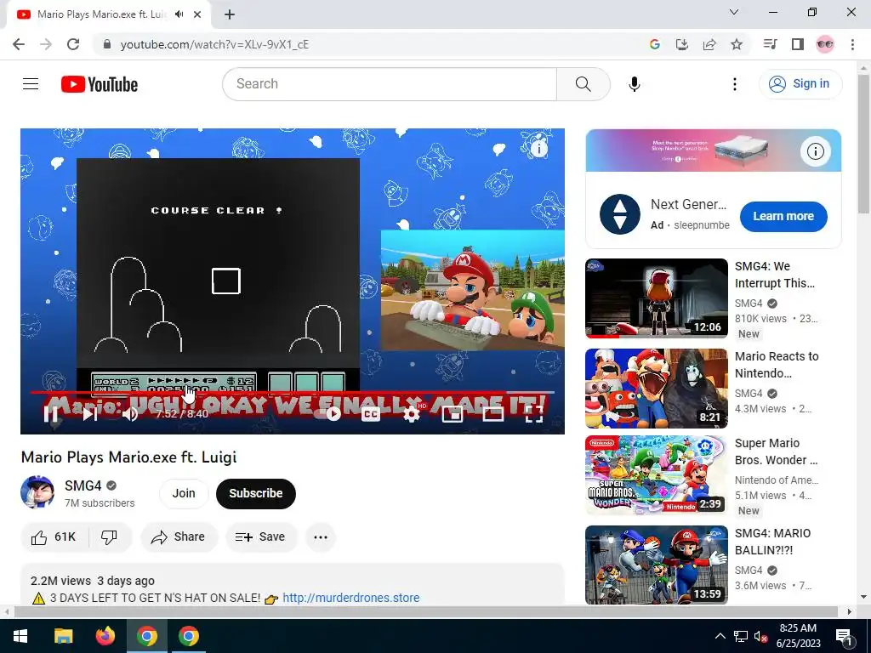Screen dimensions: 871x653
Task: Go forward in browser
Action: 46,44
